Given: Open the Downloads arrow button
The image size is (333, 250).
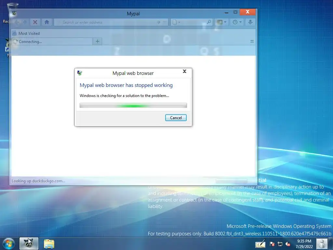Looking at the screenshot, I should pyautogui.click(x=250, y=22).
